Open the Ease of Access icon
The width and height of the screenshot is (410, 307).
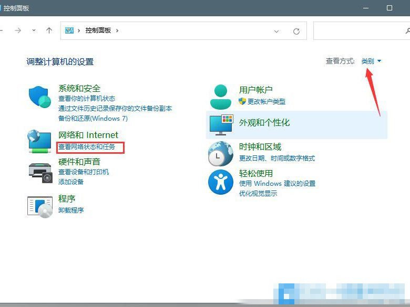click(220, 183)
